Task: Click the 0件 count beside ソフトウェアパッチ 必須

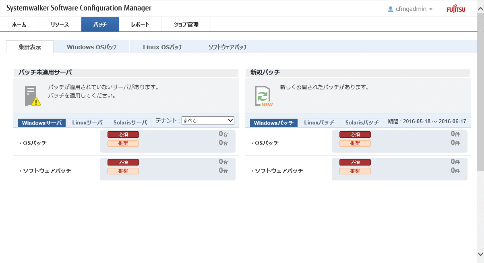Action: pos(455,162)
